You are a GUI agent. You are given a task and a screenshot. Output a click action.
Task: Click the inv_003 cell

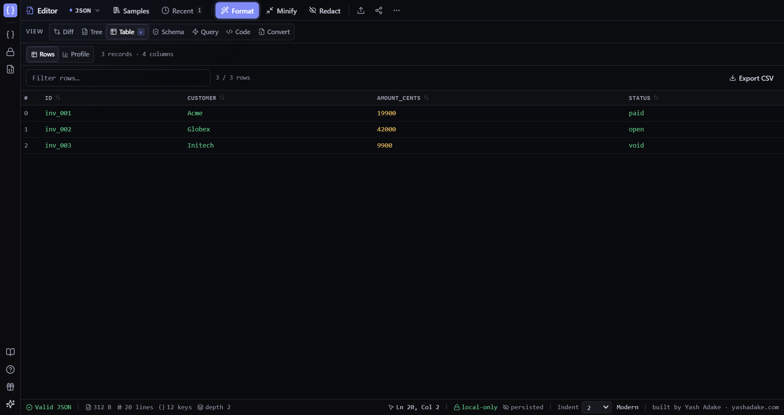[x=58, y=146]
